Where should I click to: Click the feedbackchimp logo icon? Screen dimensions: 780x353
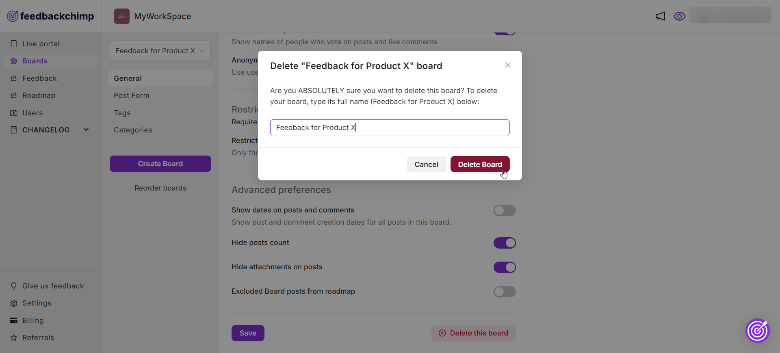(x=13, y=16)
